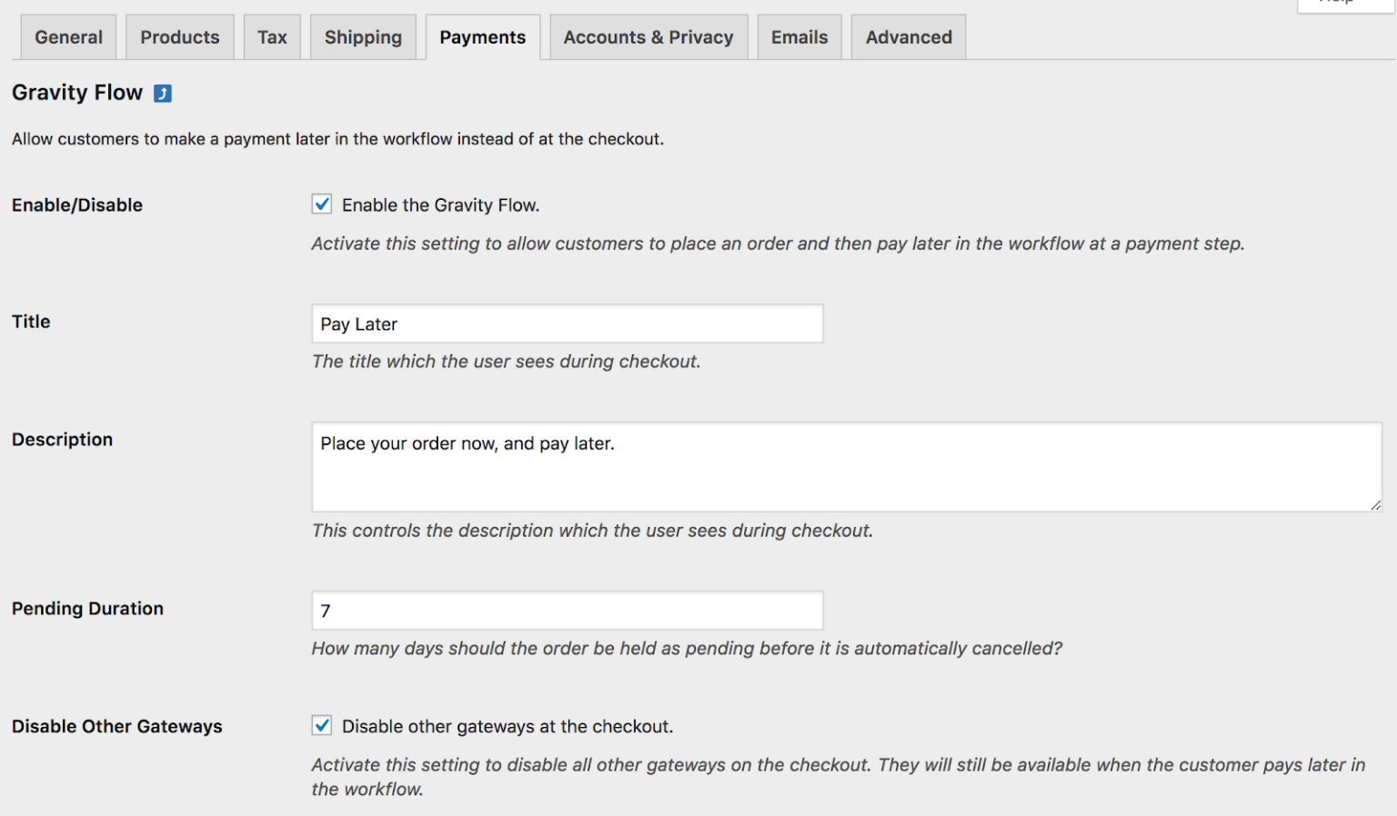The height and width of the screenshot is (816, 1397).
Task: Click the Enable/Disable checkbox
Action: (321, 204)
